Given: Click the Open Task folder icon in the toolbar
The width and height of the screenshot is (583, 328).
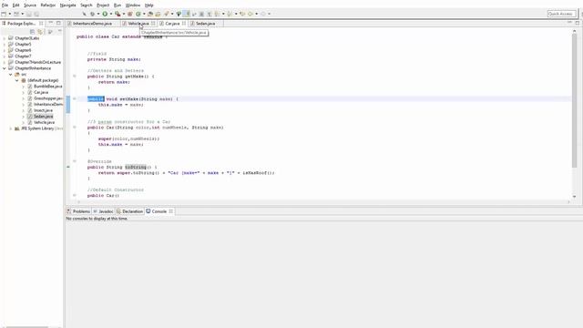Looking at the screenshot, I should [x=158, y=14].
